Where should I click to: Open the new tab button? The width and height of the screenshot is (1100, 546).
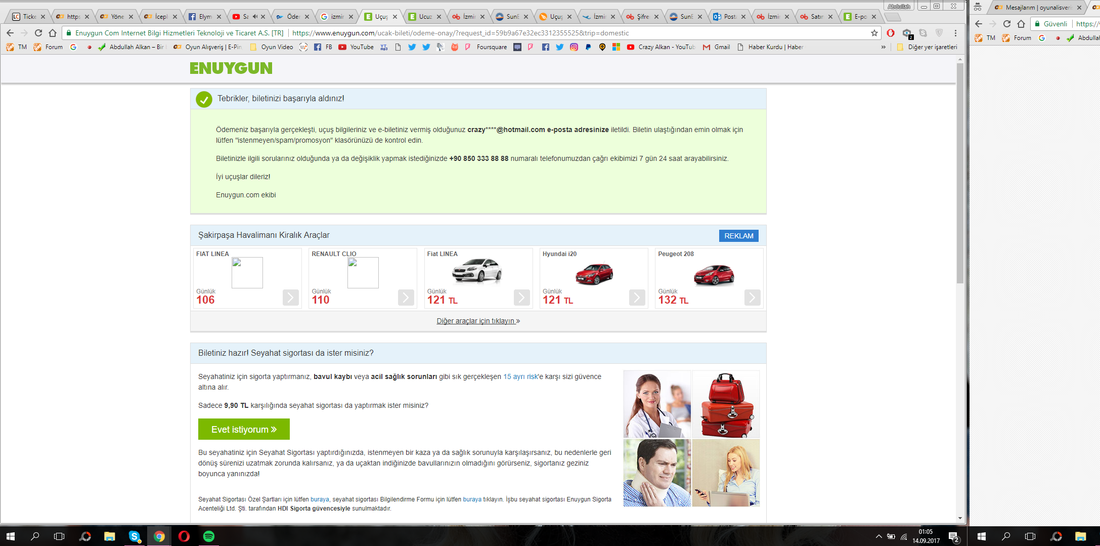pos(893,17)
